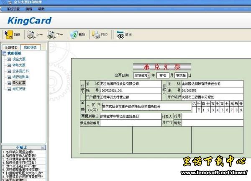Click the 业务委托书 template icon
Viewport: 251px width, 181px height.
[x=9, y=71]
